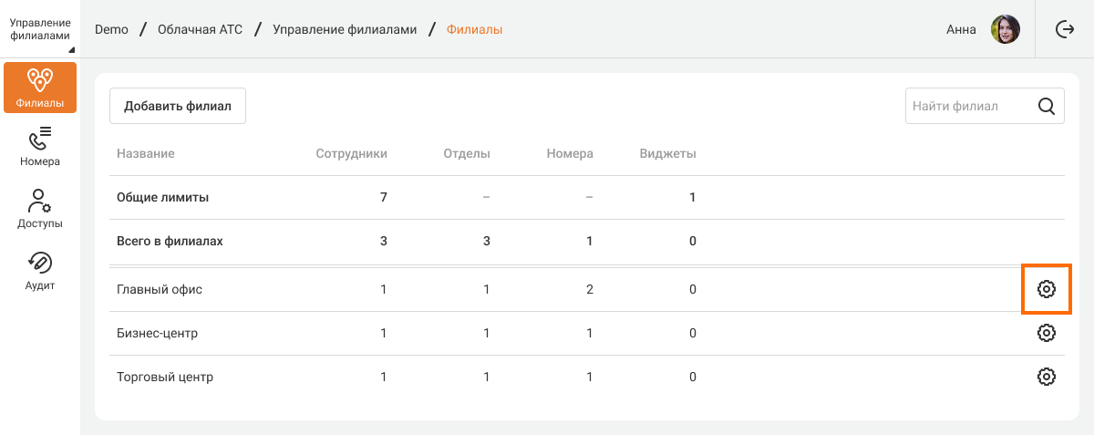The width and height of the screenshot is (1094, 435).
Task: Open the Аудит sidebar section
Action: click(x=40, y=270)
